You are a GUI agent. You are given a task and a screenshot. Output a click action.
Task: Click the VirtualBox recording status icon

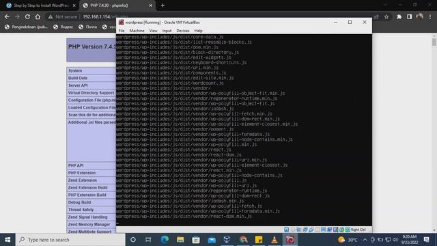point(329,230)
